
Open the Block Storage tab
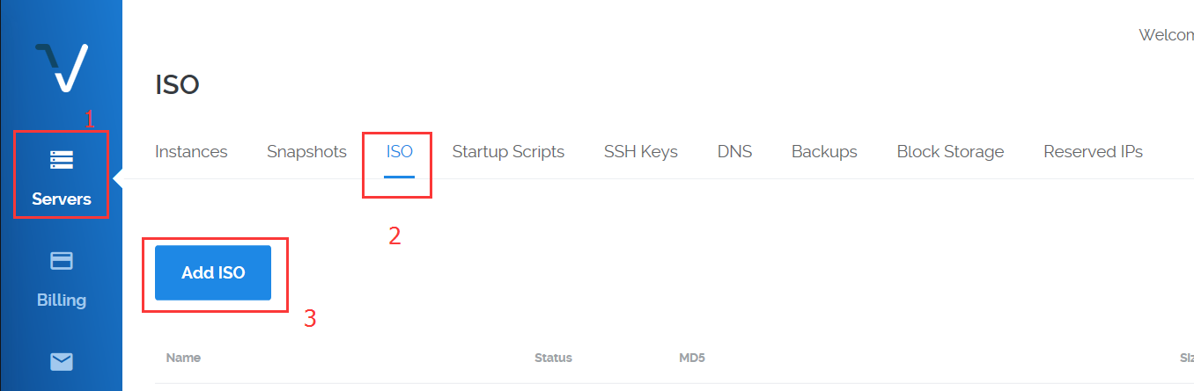click(x=950, y=151)
